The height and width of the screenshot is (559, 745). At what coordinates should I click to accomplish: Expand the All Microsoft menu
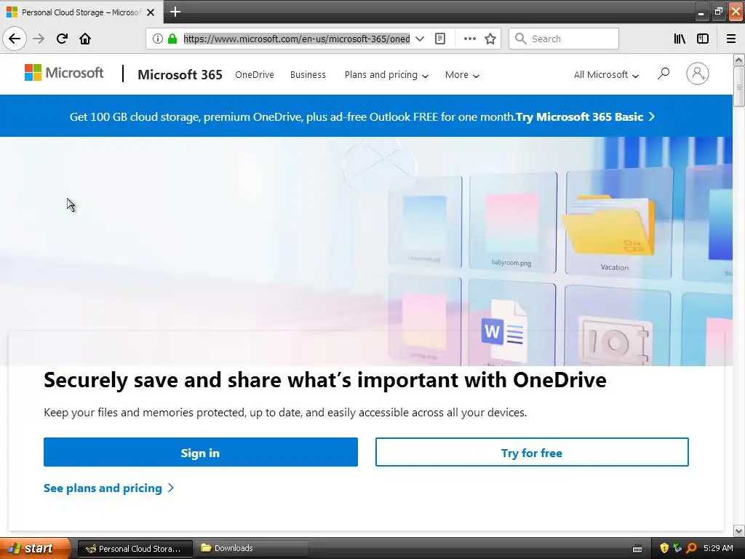click(x=606, y=75)
